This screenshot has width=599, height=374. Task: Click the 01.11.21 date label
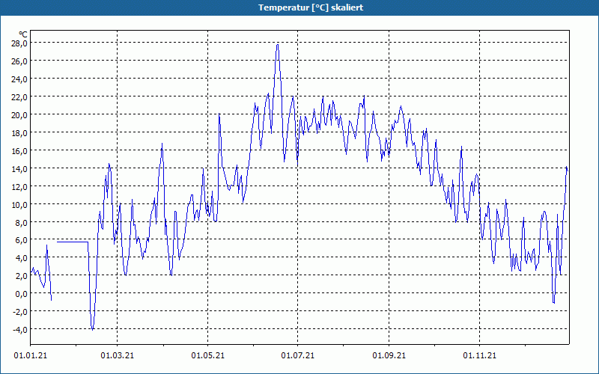479,356
